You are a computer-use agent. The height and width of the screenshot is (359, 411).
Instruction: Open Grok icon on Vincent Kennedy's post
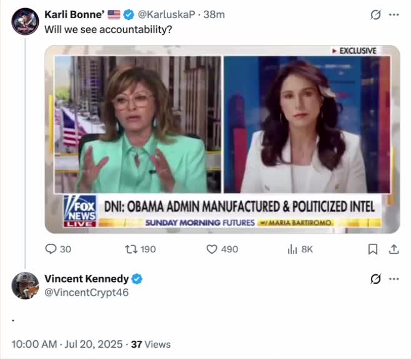click(375, 279)
